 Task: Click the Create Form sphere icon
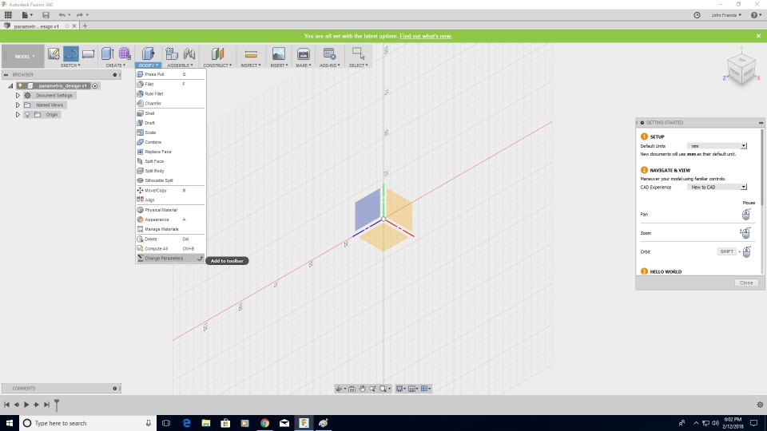click(x=125, y=53)
